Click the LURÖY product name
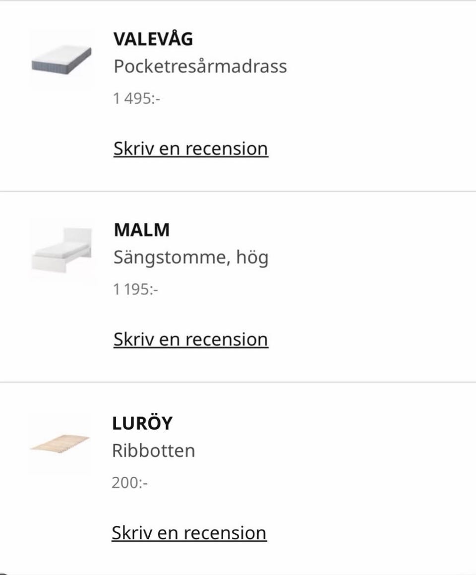Image resolution: width=476 pixels, height=575 pixels. [x=142, y=423]
